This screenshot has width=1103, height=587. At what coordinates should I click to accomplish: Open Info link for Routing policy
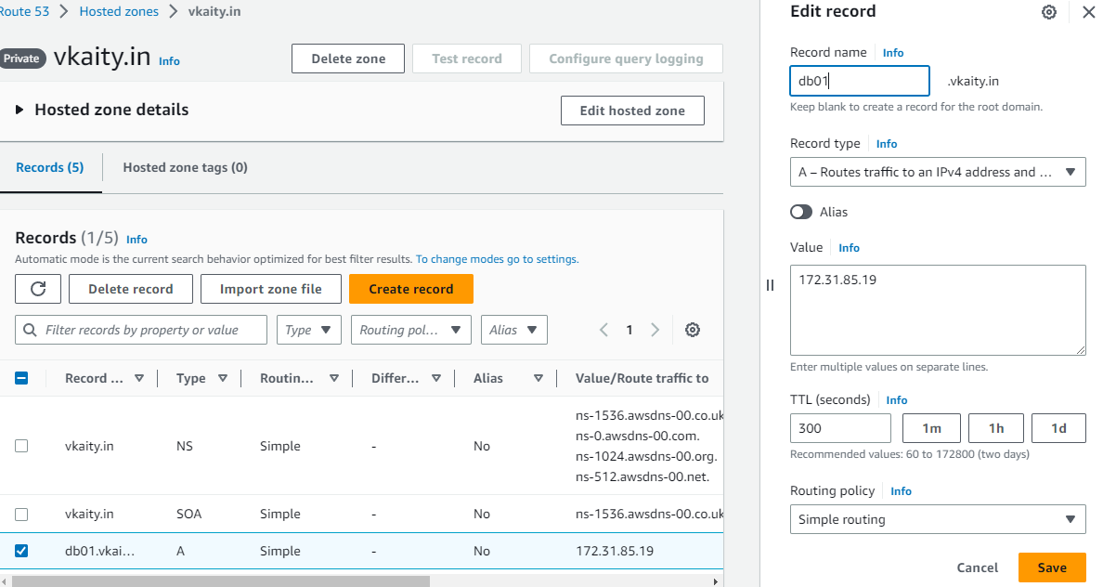pyautogui.click(x=901, y=491)
